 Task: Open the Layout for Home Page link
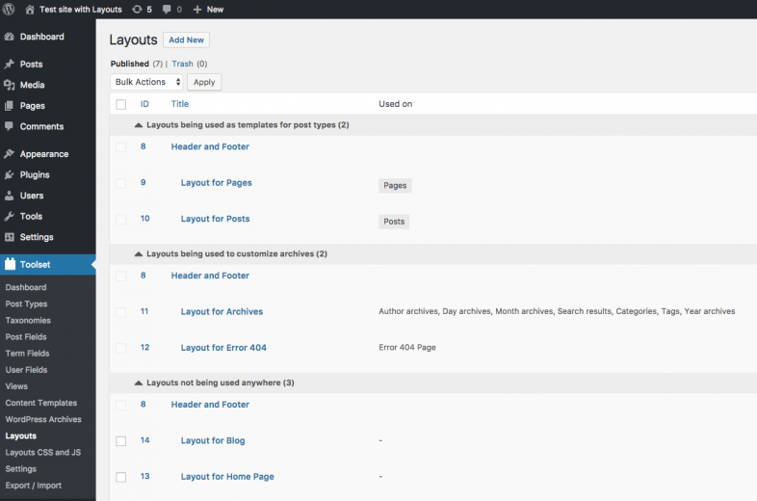(x=227, y=477)
